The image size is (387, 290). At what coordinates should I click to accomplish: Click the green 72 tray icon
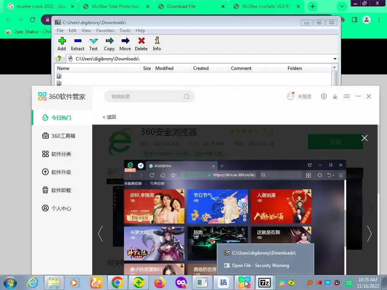(x=348, y=283)
